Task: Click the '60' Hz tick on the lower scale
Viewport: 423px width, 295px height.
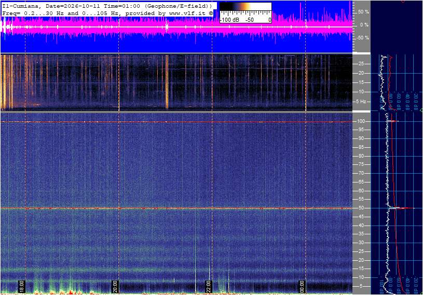Action: pos(361,191)
